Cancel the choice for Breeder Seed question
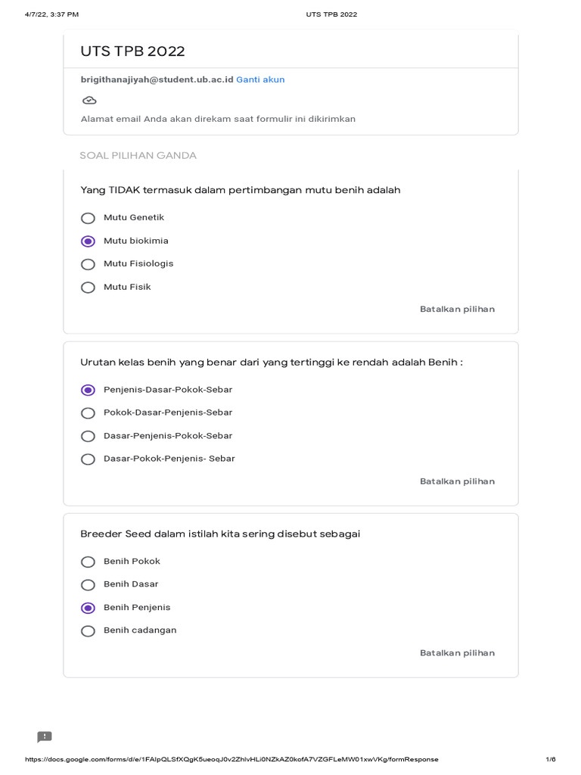This screenshot has width=581, height=775. pyautogui.click(x=457, y=652)
